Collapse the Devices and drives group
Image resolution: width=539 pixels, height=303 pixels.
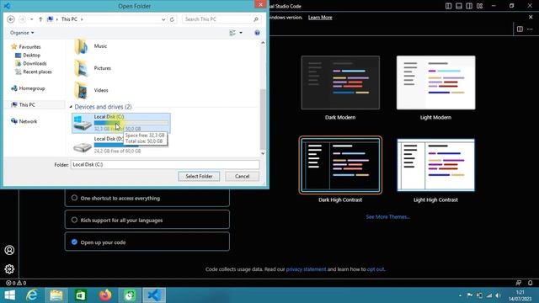click(71, 107)
